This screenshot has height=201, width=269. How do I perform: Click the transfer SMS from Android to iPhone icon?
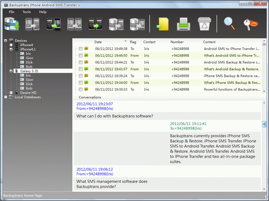53,24
